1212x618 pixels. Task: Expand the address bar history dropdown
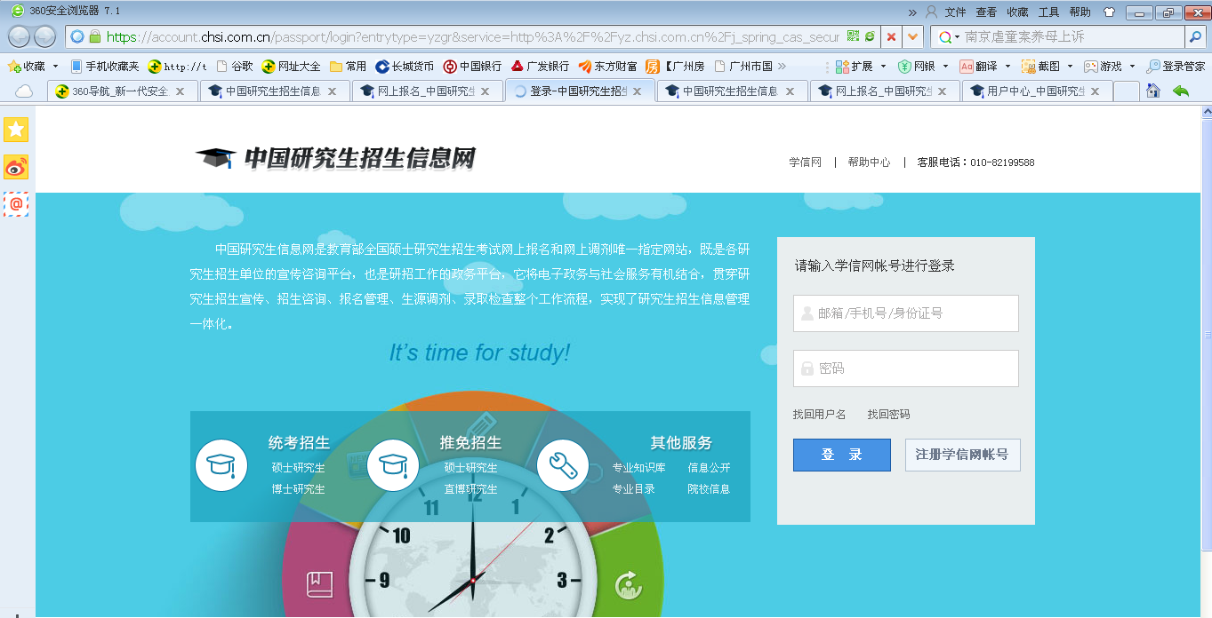(912, 36)
